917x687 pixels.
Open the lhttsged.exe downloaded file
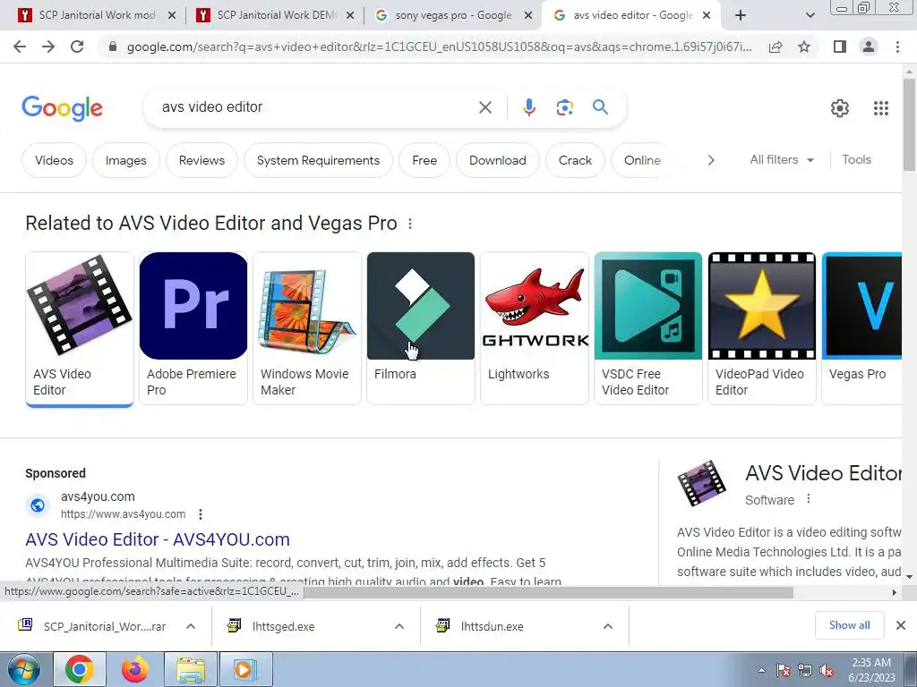click(x=284, y=626)
